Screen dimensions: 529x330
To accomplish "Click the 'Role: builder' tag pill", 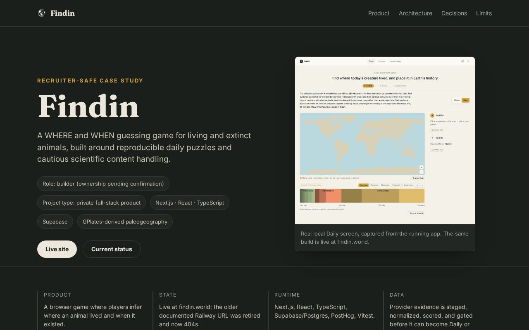I will (103, 184).
